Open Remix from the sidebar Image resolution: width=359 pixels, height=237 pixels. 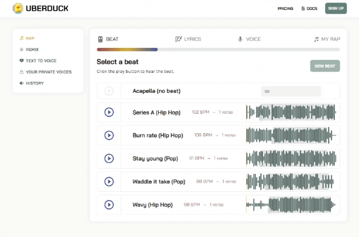click(x=32, y=49)
